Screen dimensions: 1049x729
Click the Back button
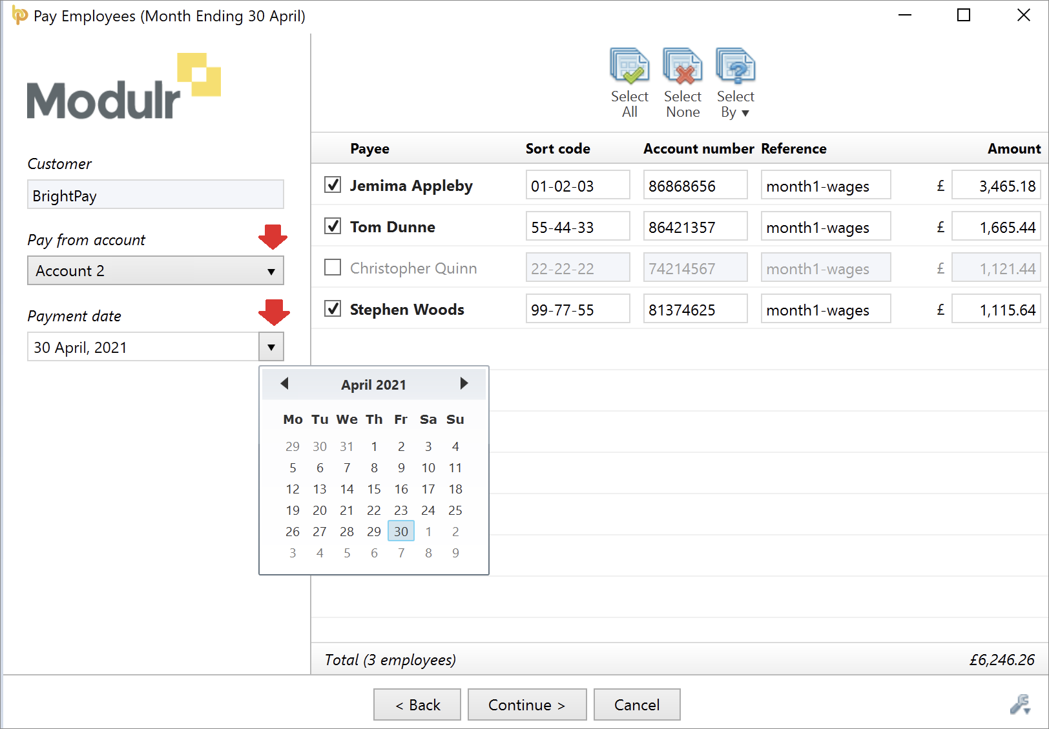coord(417,704)
